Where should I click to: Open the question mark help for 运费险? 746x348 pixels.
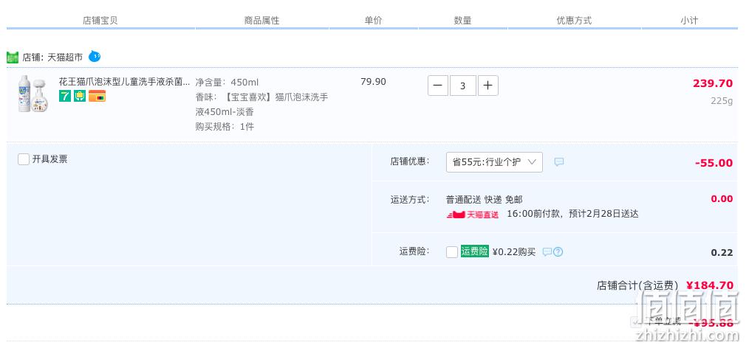(558, 251)
